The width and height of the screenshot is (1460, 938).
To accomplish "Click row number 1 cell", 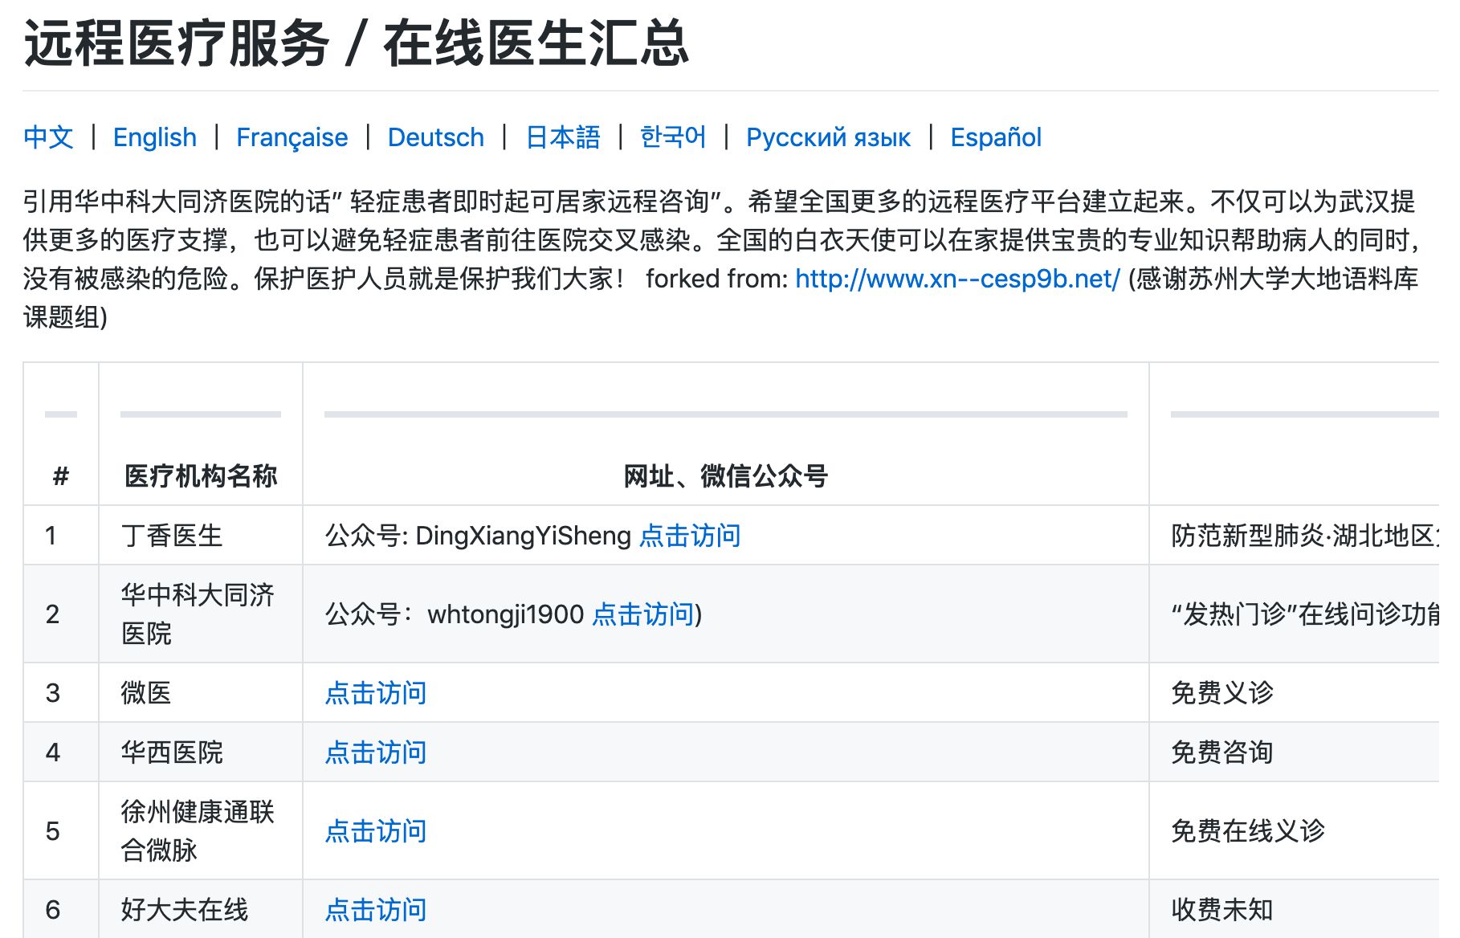I will pos(61,536).
